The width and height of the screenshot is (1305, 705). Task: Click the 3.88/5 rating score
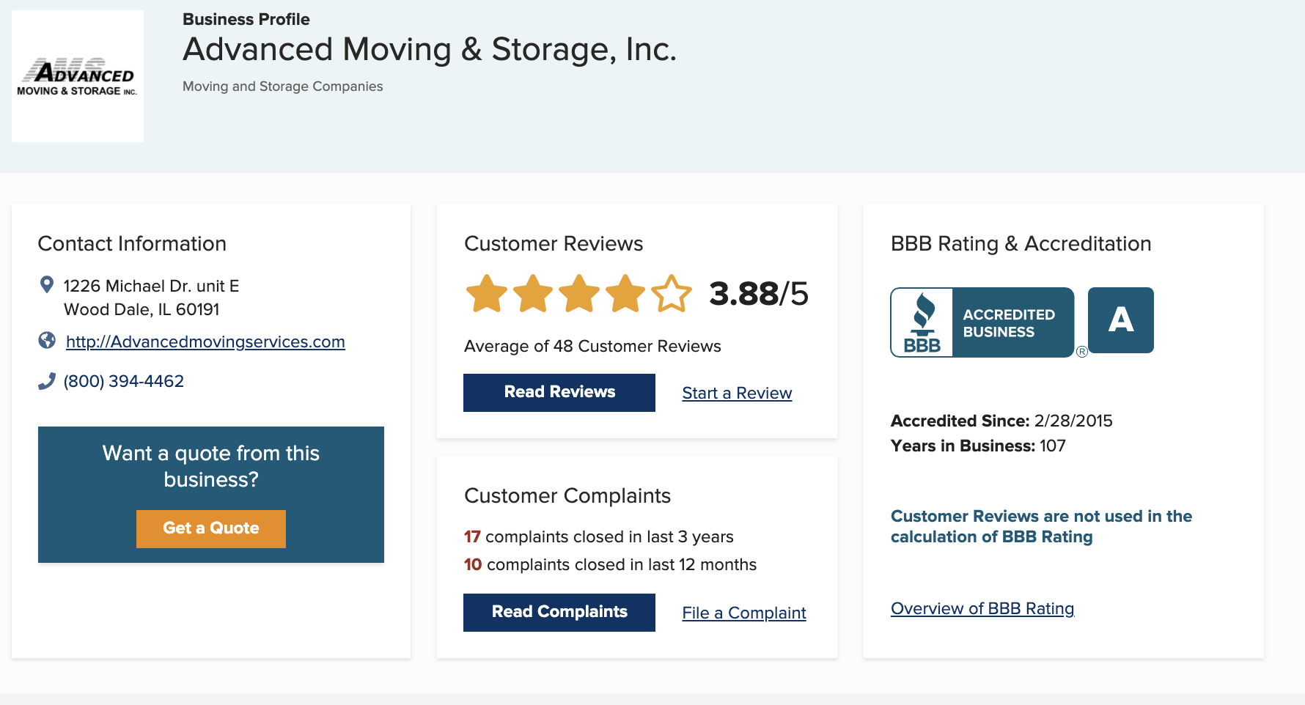coord(759,294)
